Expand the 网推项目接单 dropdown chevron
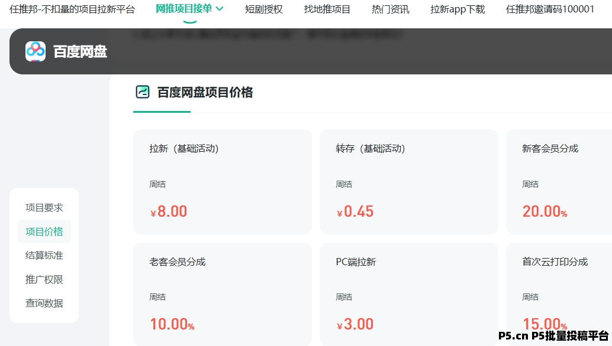This screenshot has width=612, height=346. point(220,9)
